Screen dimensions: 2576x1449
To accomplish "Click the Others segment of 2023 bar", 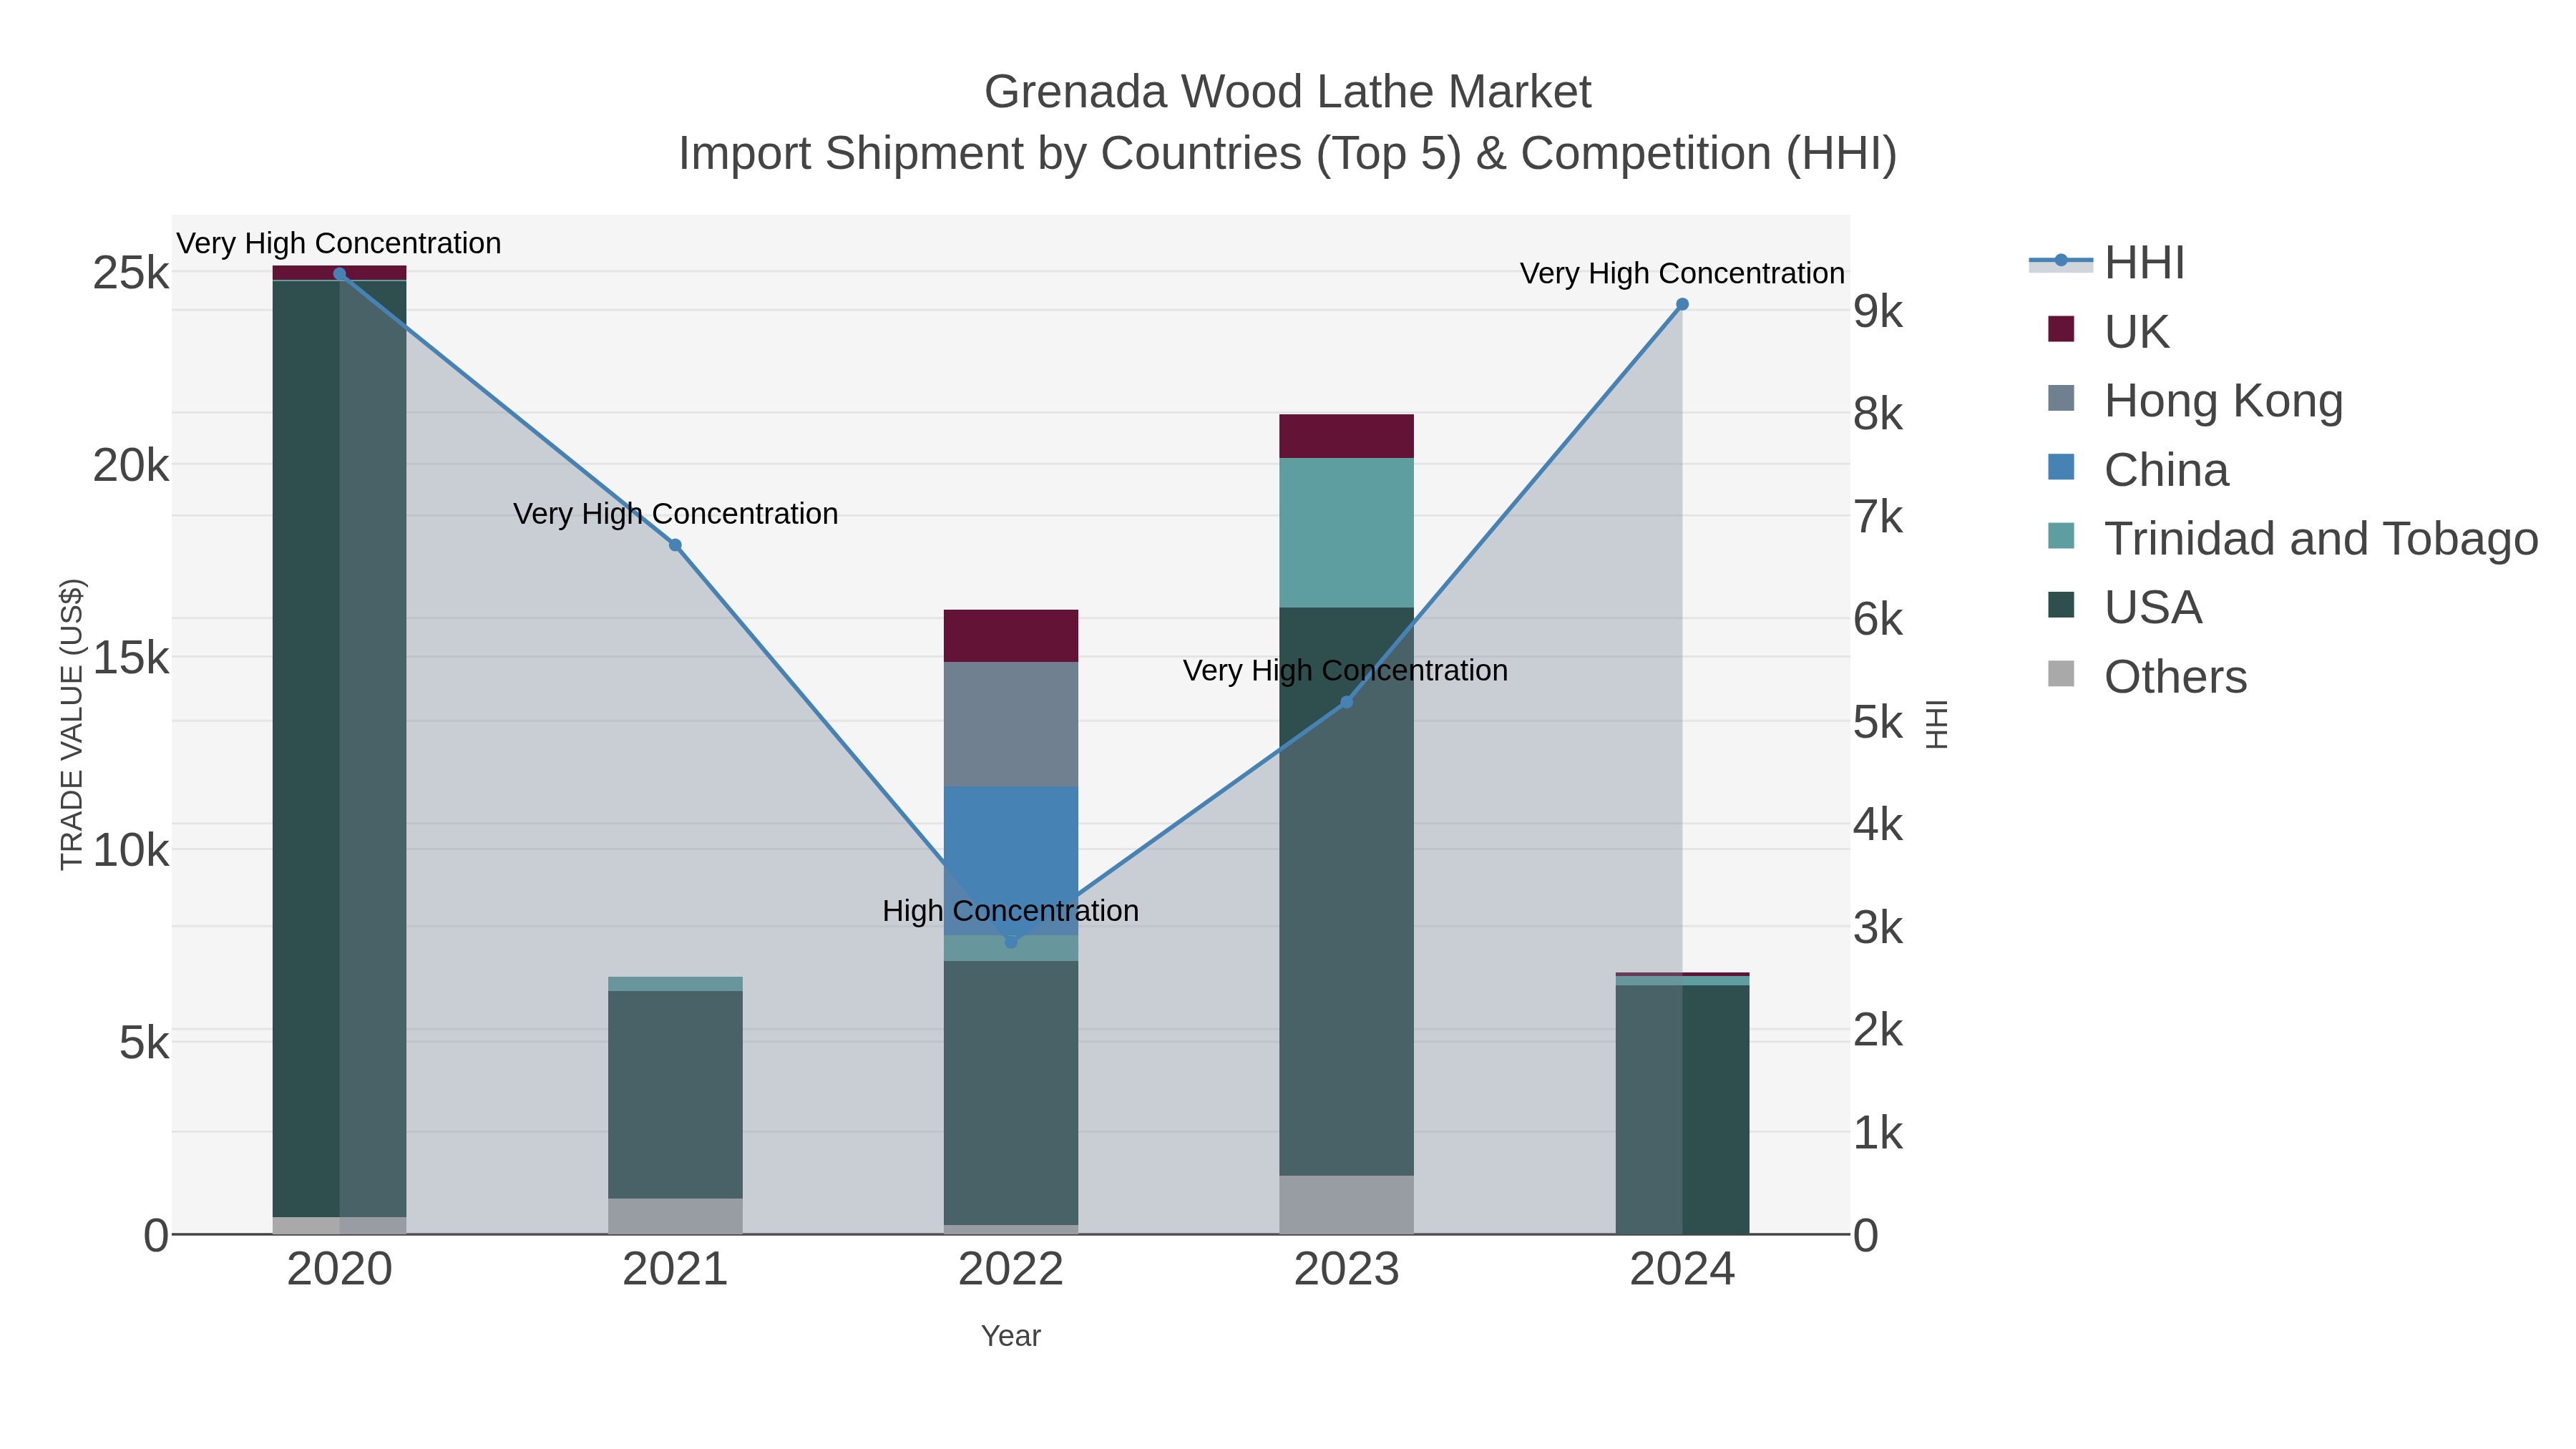I will click(x=1346, y=1205).
